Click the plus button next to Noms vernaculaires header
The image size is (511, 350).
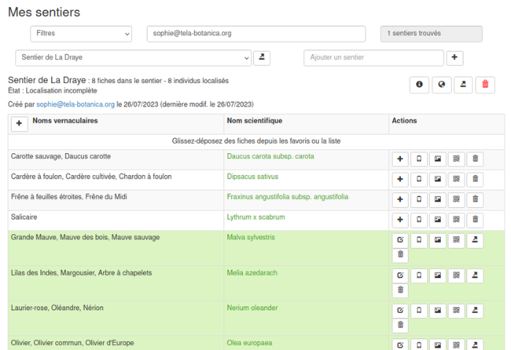tap(20, 124)
